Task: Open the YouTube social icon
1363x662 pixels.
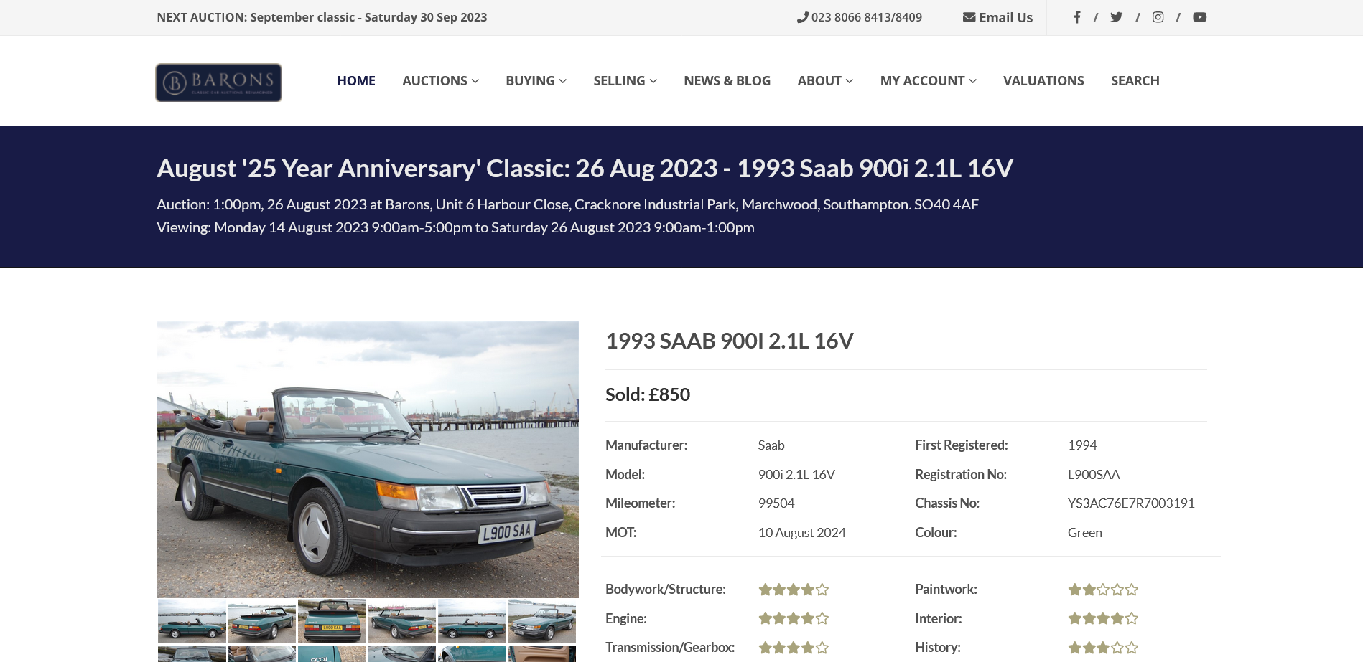Action: click(x=1199, y=17)
